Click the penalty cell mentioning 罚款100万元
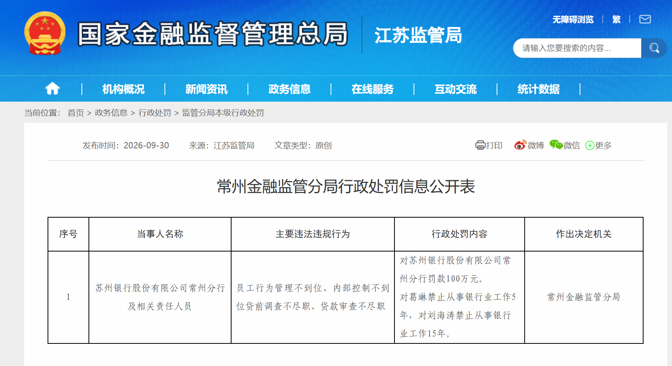The height and width of the screenshot is (366, 672). click(x=460, y=297)
